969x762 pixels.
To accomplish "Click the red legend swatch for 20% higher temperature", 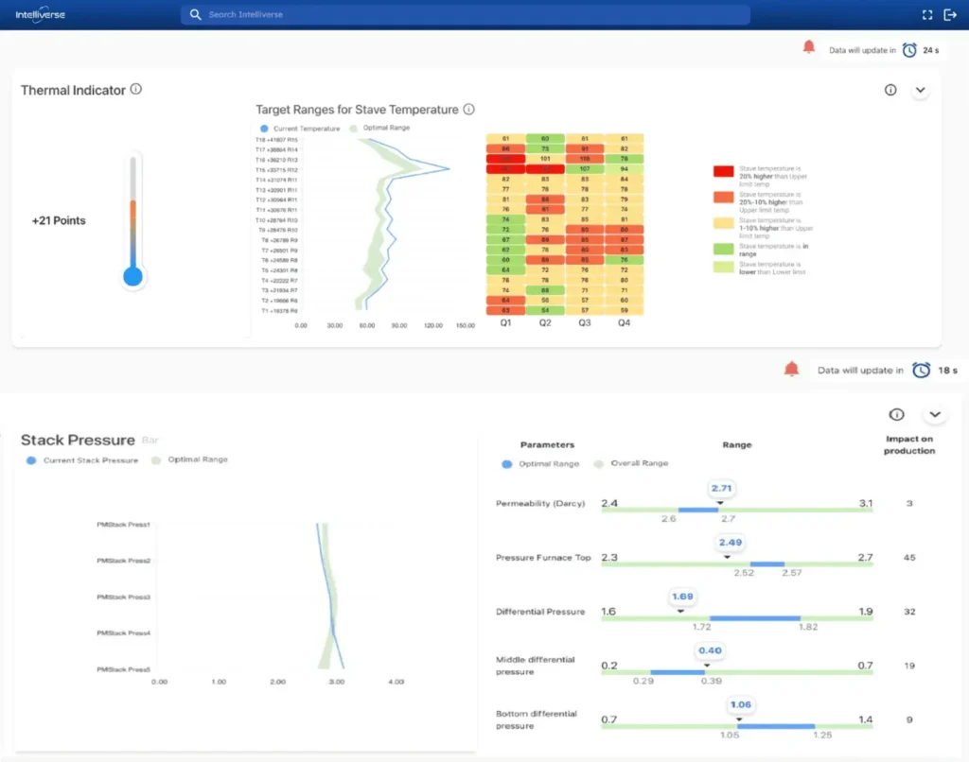I will (x=722, y=171).
